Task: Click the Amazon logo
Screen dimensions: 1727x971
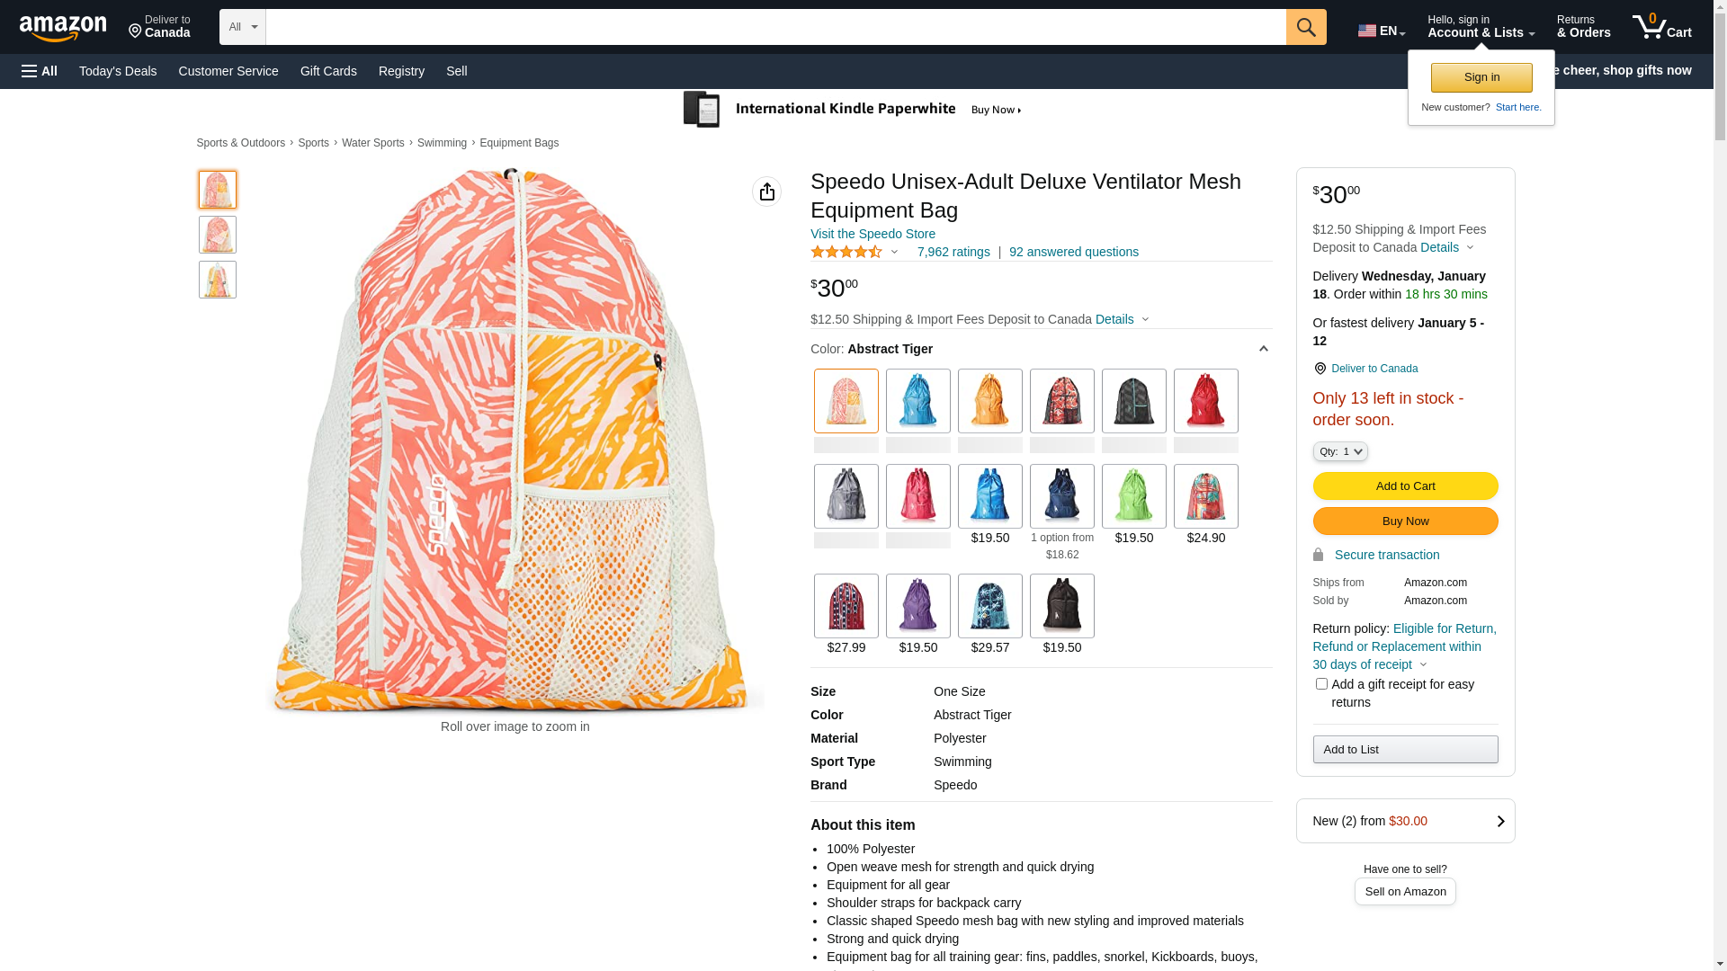Action: coord(63,28)
